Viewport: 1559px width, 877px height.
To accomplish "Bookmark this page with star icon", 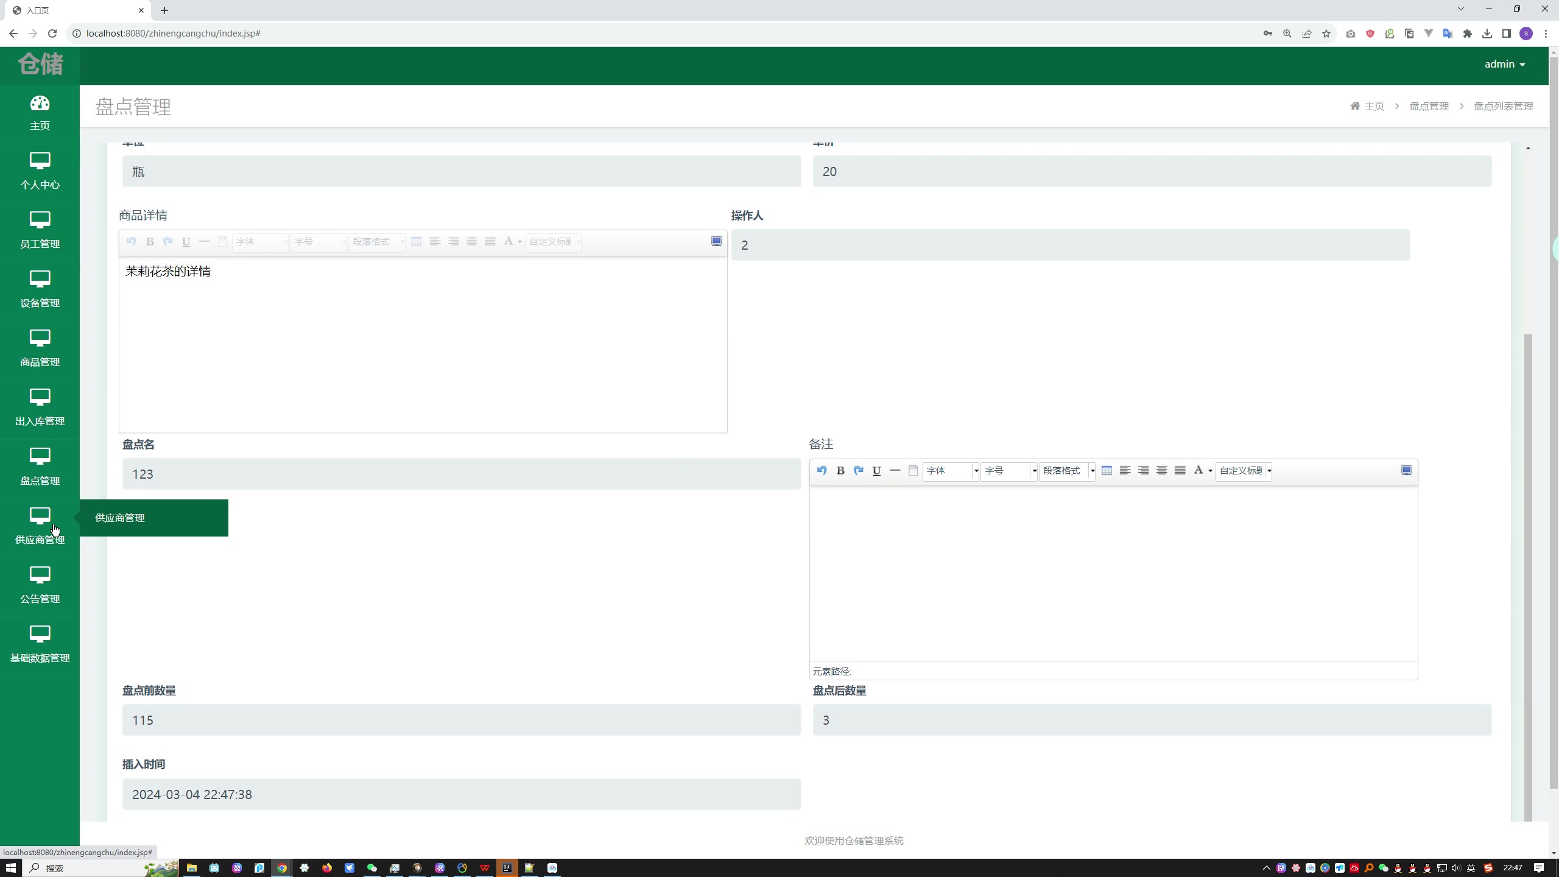I will pyautogui.click(x=1326, y=33).
